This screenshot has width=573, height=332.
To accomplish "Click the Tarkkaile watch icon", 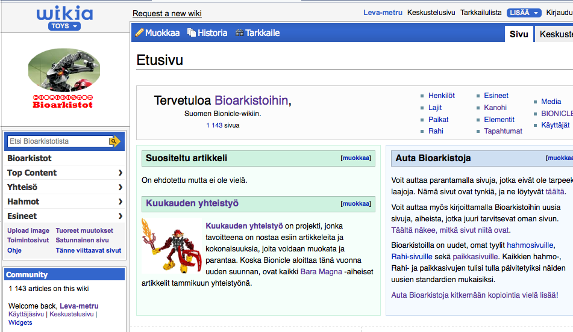I will (239, 33).
